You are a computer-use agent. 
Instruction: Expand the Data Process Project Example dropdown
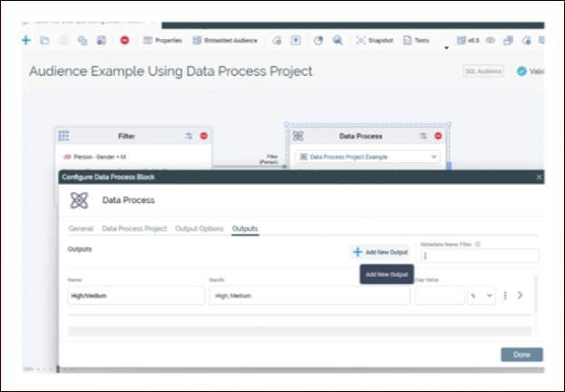(433, 157)
